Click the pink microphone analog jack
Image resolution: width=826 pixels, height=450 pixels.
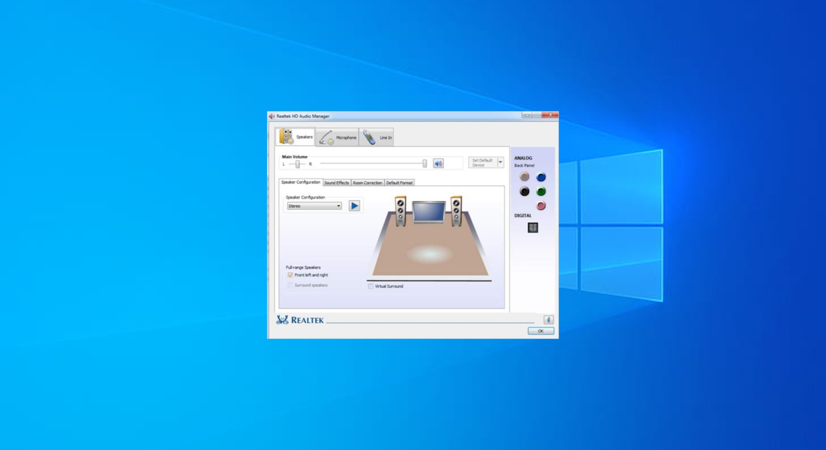[541, 205]
